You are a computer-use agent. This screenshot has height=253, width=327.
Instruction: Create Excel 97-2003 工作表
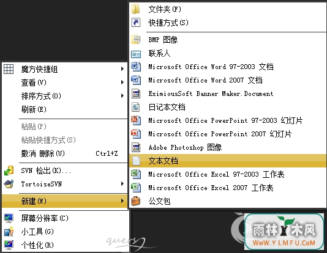click(228, 174)
